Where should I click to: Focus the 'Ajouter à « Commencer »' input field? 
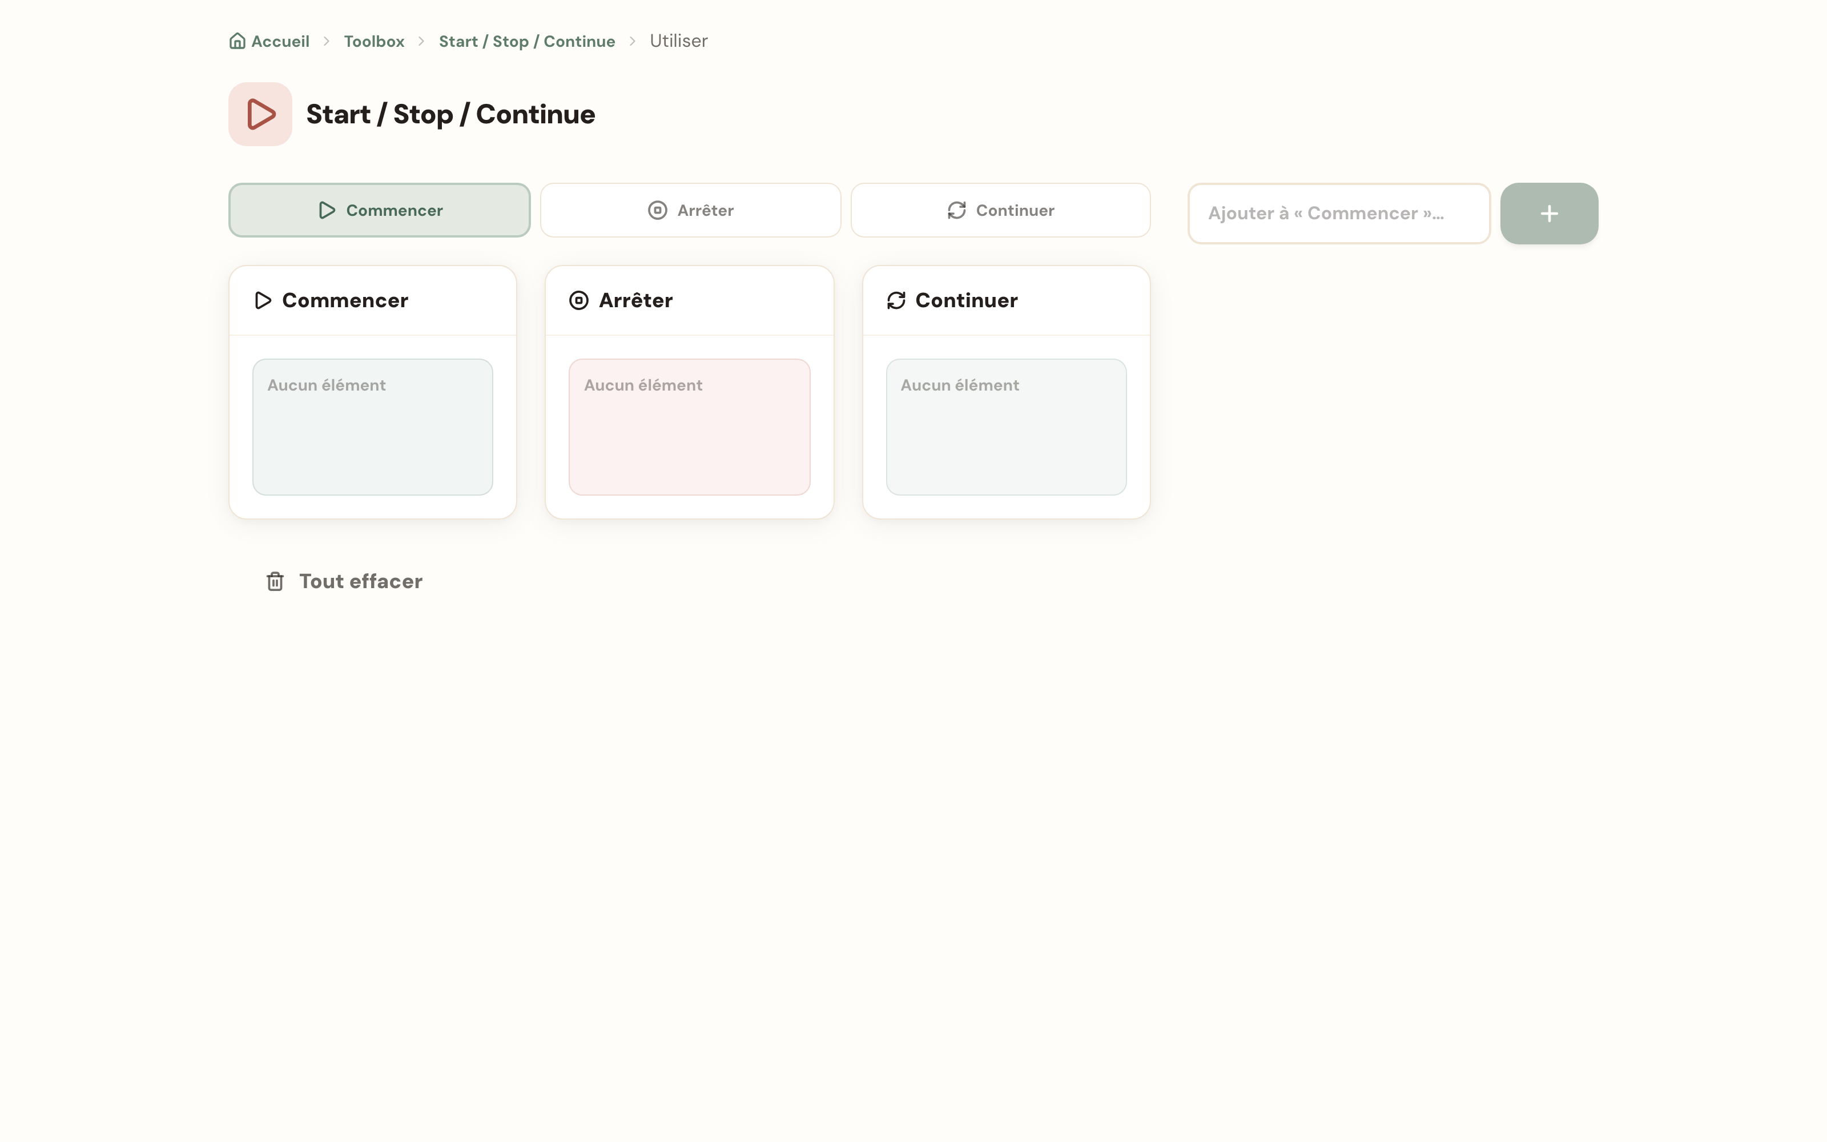pyautogui.click(x=1338, y=214)
